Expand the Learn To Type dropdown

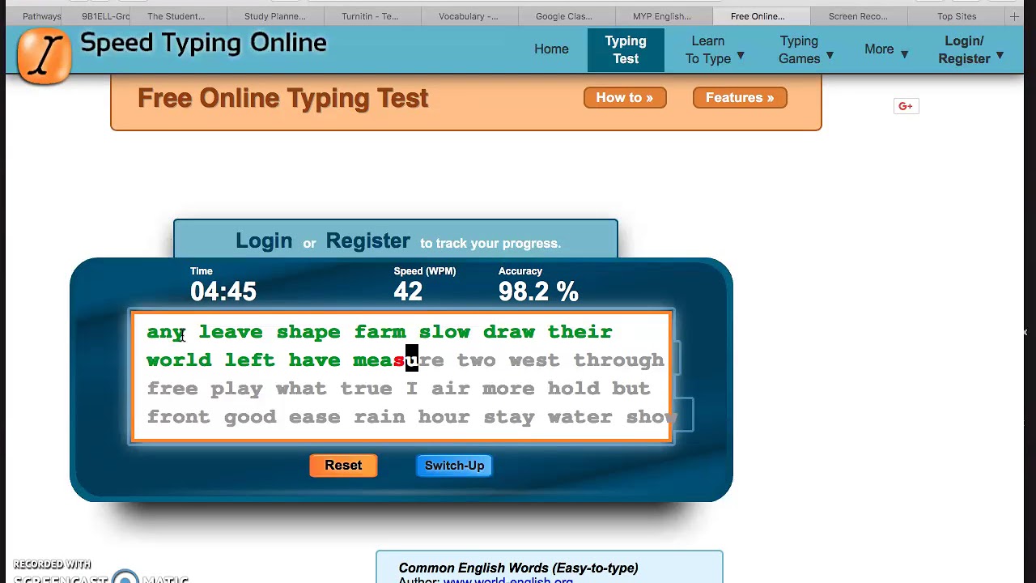point(715,49)
